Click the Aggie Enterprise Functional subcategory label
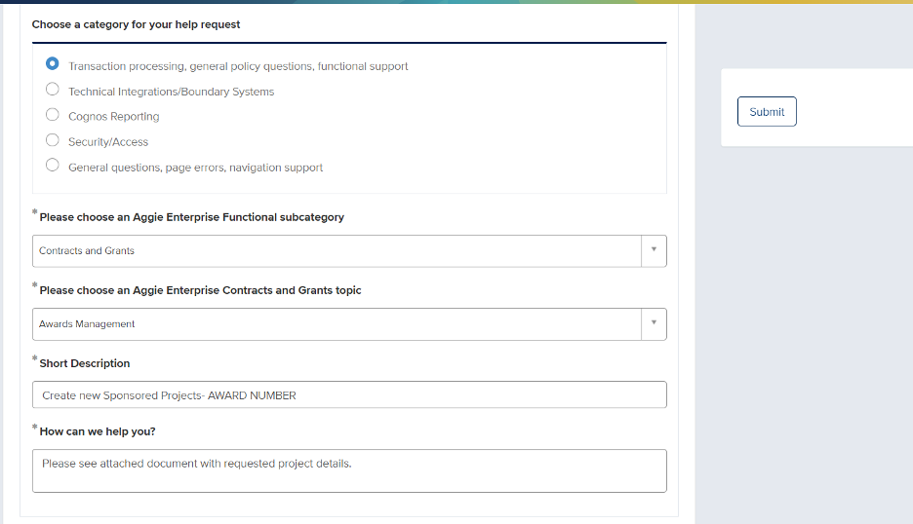The width and height of the screenshot is (913, 524). pyautogui.click(x=191, y=217)
